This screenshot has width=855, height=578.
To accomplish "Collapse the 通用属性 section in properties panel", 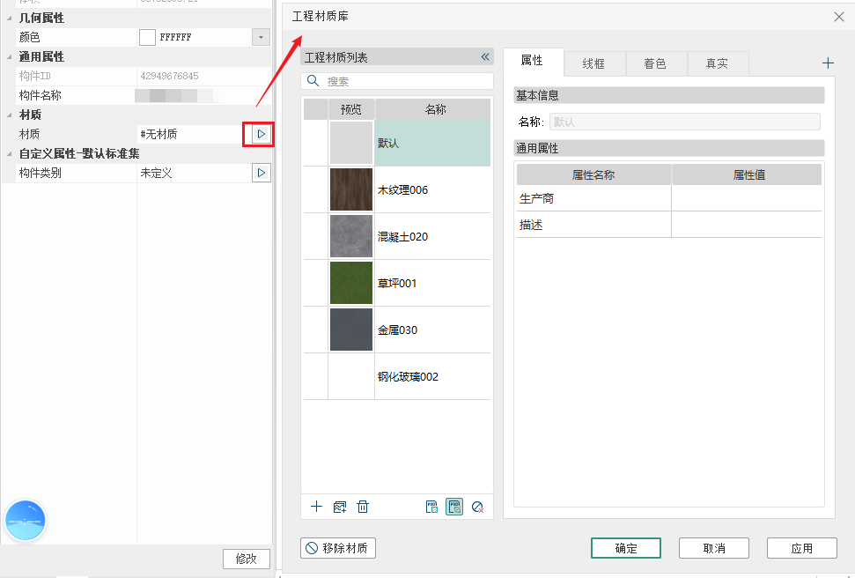I will click(8, 57).
